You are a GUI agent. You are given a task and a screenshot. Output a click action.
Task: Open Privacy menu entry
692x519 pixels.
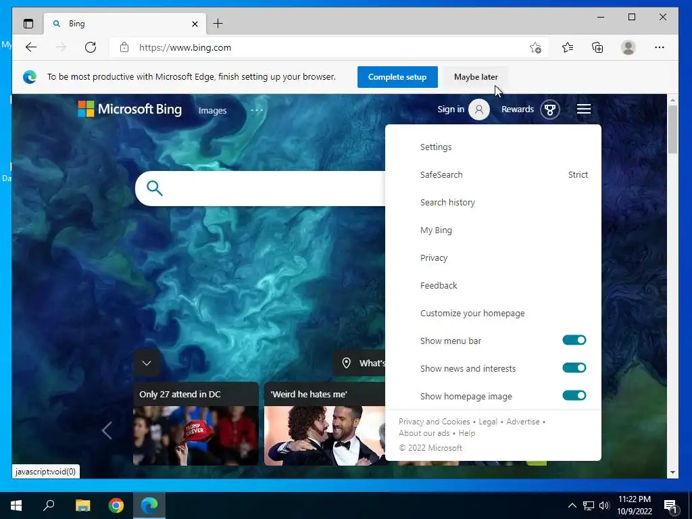tap(434, 257)
